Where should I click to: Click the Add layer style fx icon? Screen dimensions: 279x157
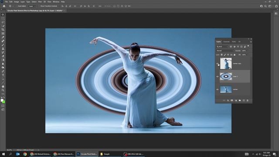228,101
